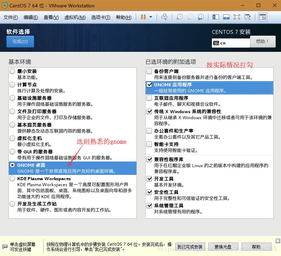Toggle the library sidebar panel icon
The height and width of the screenshot is (256, 281).
tap(215, 17)
